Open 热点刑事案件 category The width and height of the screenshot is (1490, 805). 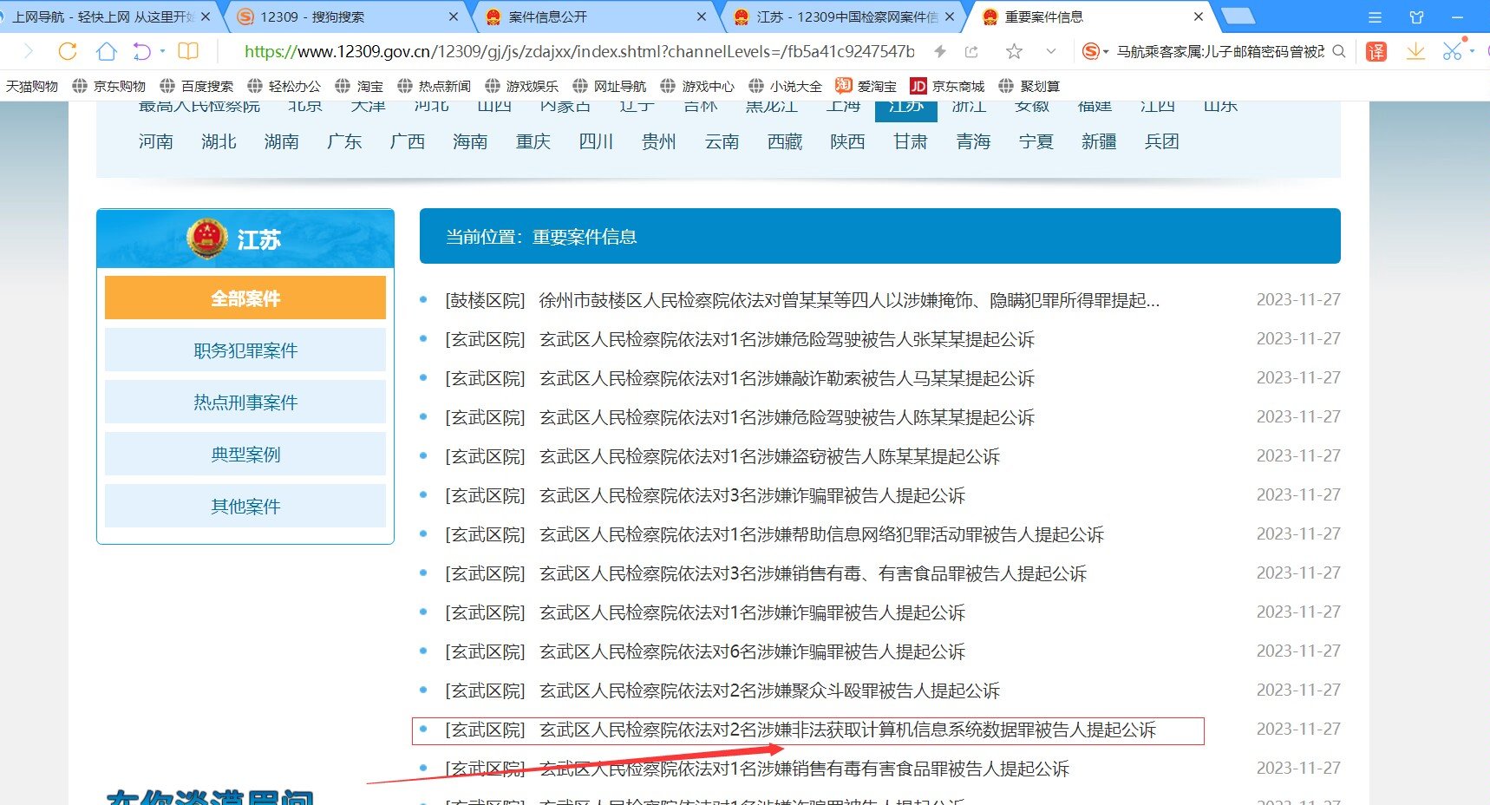tap(245, 402)
